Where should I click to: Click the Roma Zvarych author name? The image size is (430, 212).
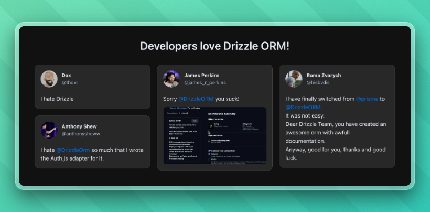[324, 75]
